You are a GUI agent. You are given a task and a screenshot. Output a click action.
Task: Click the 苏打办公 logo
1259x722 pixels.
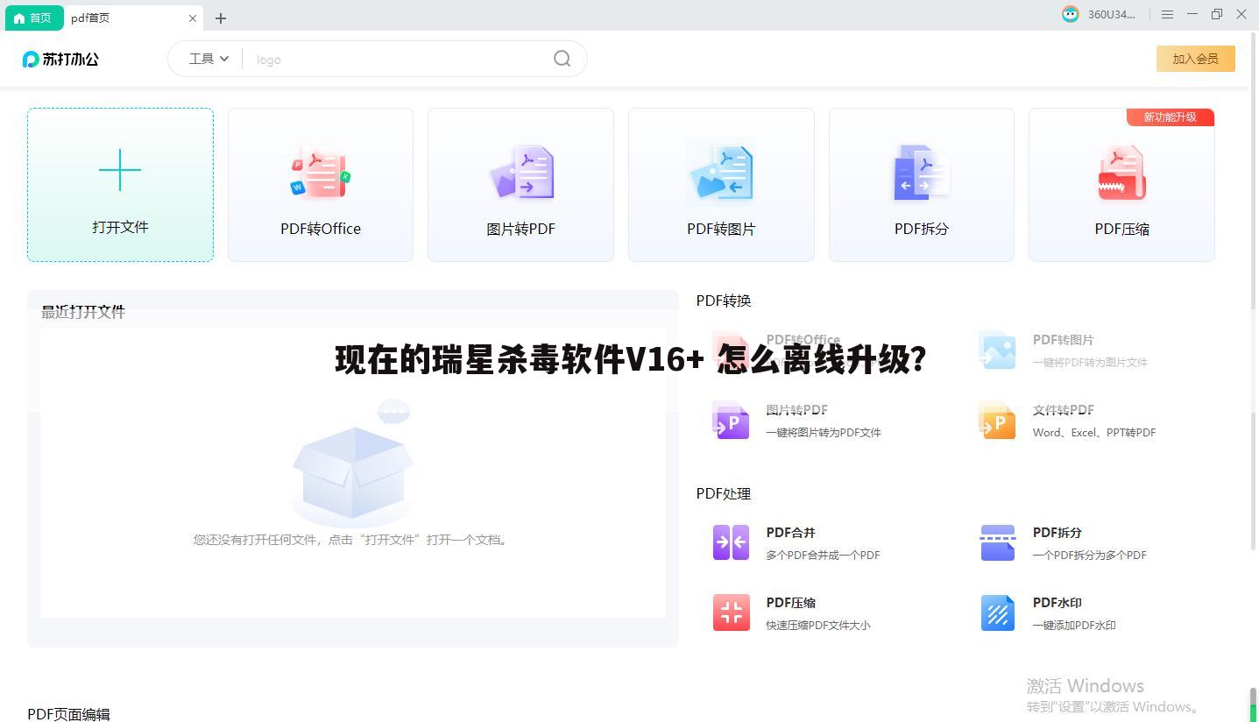pyautogui.click(x=60, y=59)
